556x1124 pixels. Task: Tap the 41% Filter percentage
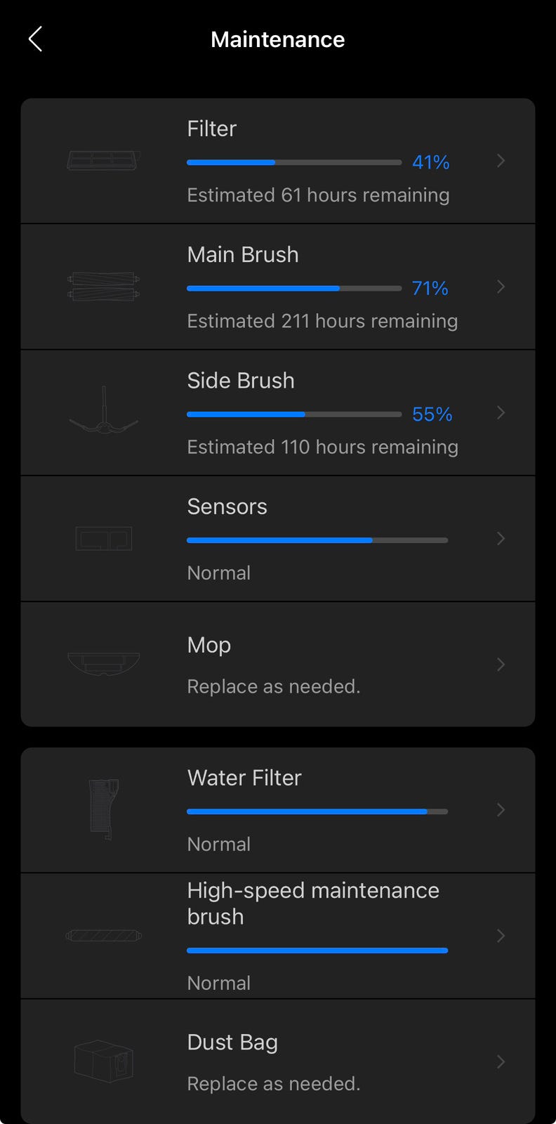[430, 162]
